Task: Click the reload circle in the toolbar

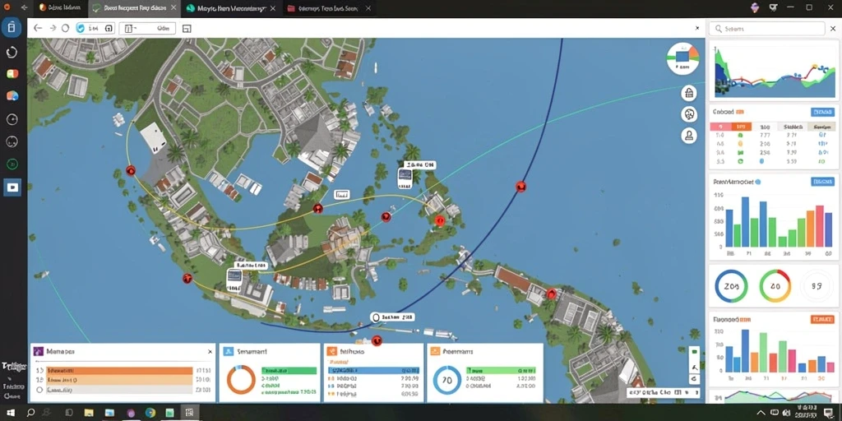Action: pyautogui.click(x=66, y=29)
